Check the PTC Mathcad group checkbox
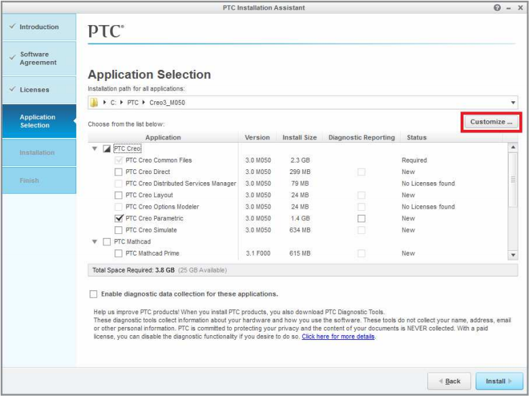Screen dimensions: 530x397 (x=107, y=241)
